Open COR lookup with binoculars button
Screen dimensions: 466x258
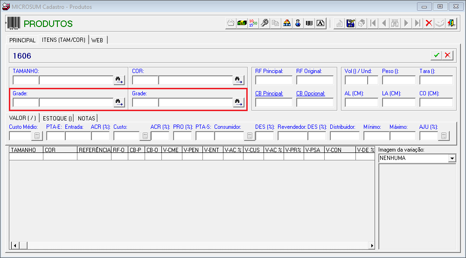(238, 80)
